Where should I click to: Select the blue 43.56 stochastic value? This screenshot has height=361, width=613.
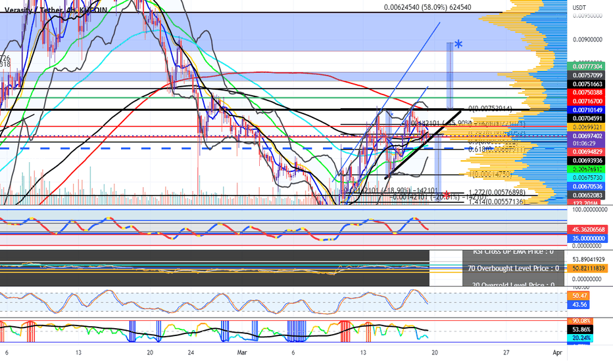pyautogui.click(x=579, y=305)
